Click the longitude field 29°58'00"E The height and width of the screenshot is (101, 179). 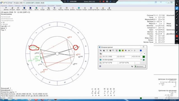coord(126,63)
